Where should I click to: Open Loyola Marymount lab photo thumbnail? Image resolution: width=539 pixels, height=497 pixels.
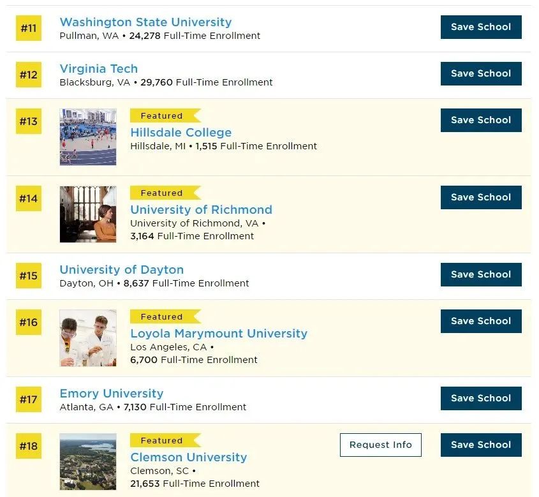tap(88, 338)
